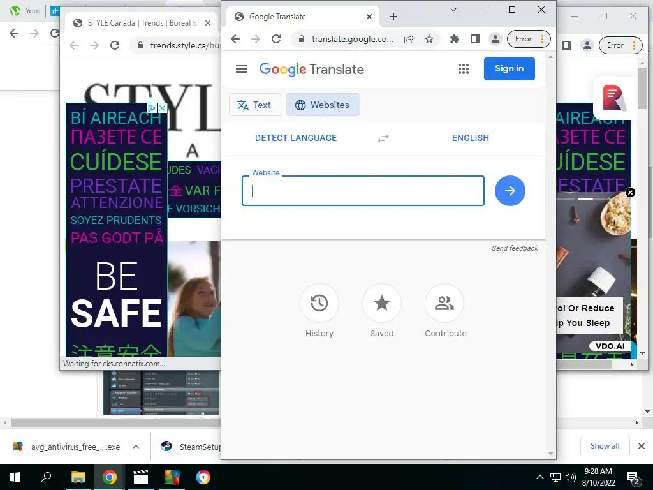This screenshot has width=653, height=490.
Task: Open avg_antivirus_free exe download
Action: [x=66, y=447]
